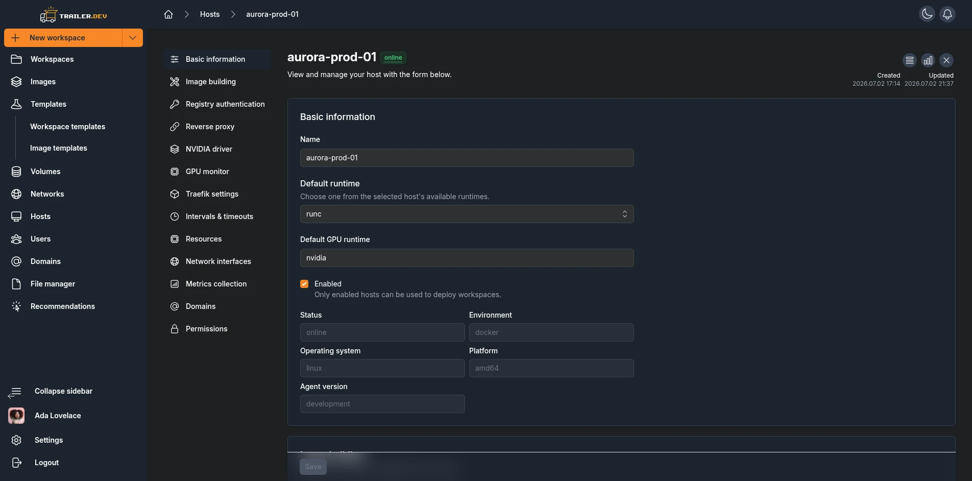
Task: Click the Environment docker field
Action: pos(551,332)
